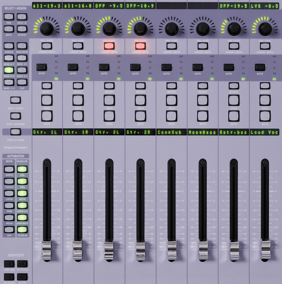Screen dimensions: 282x284
Task: Select the lit SEND B/G button
Action: coord(9,70)
